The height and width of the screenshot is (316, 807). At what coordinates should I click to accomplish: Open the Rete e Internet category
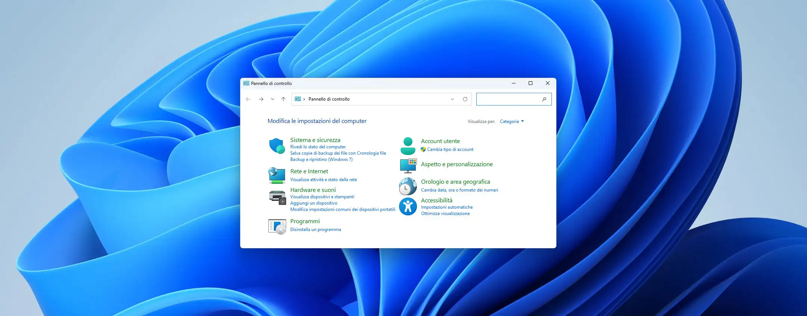[x=309, y=171]
